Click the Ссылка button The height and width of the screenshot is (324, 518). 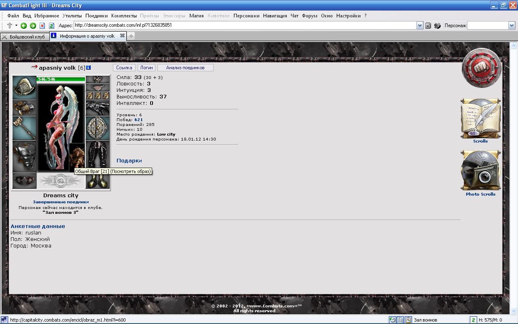[x=124, y=68]
